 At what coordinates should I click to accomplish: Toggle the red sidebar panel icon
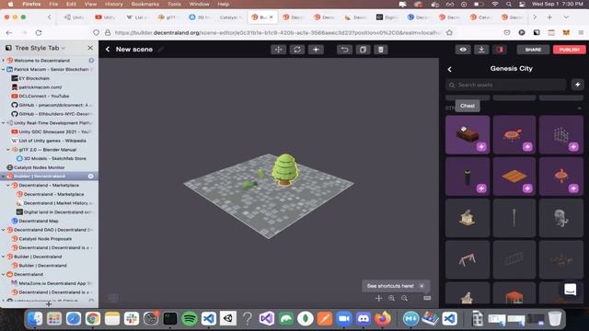[x=500, y=50]
